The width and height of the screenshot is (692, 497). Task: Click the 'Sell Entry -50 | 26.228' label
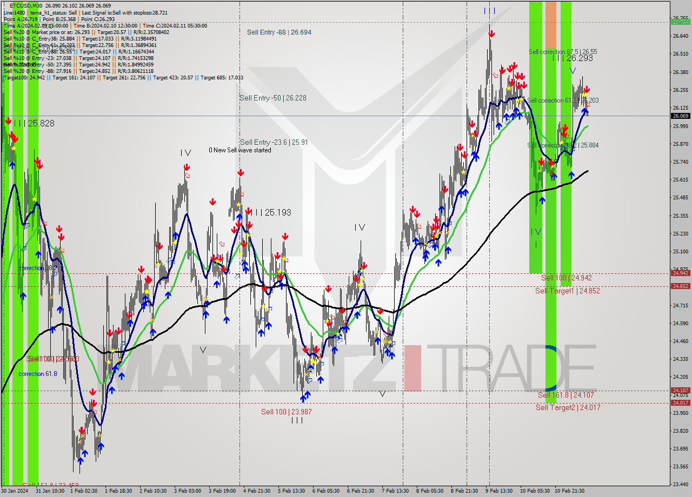point(273,98)
